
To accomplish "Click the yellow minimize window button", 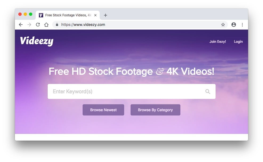I will (25, 14).
